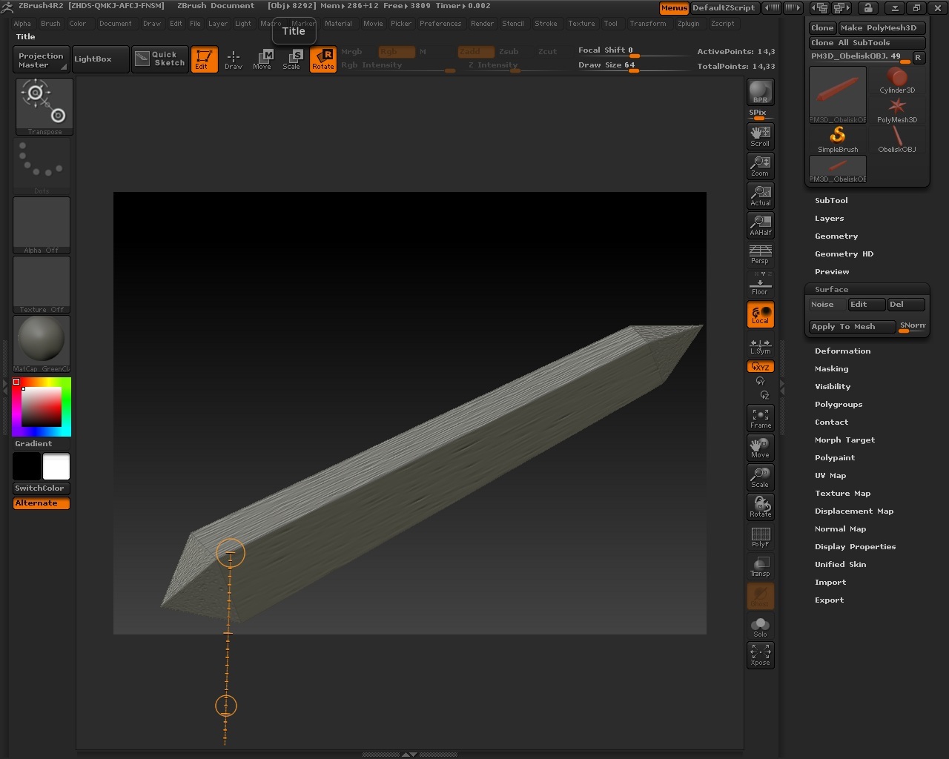
Task: Toggle the Floor grid
Action: tap(760, 284)
